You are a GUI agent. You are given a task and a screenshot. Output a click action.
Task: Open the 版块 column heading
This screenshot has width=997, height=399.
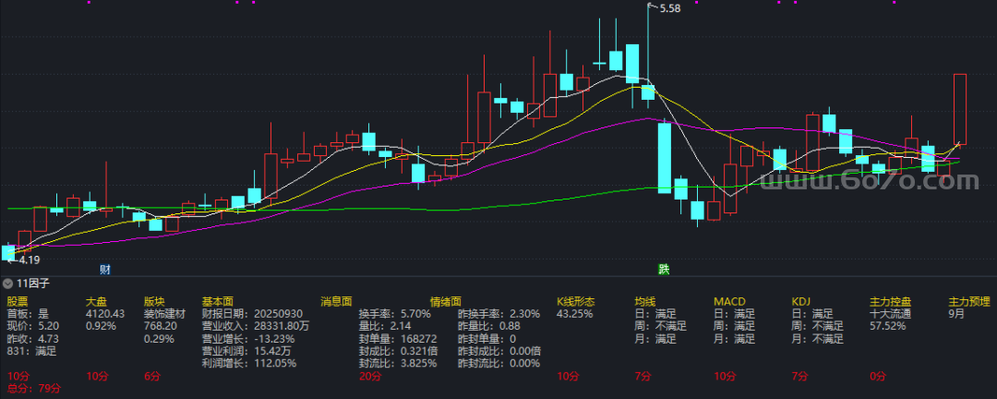tap(153, 301)
